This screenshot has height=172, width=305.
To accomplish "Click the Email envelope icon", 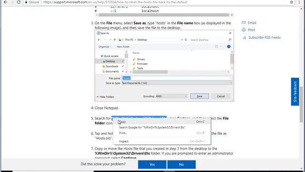I will [244, 22].
